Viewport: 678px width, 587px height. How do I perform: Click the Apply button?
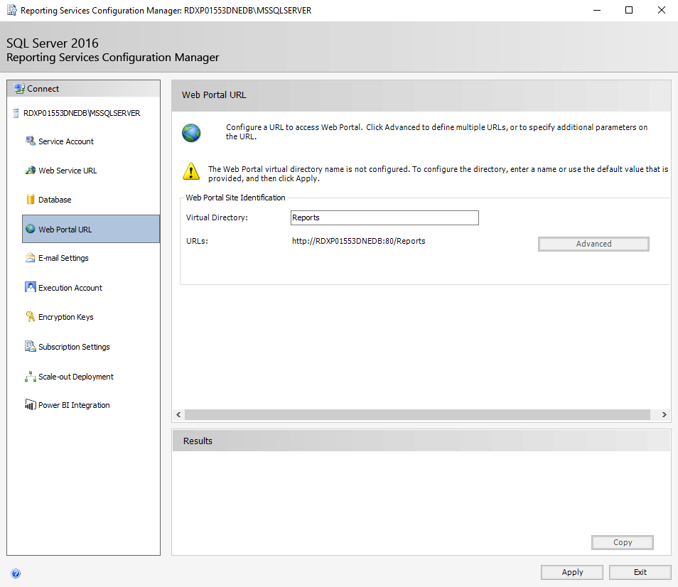tap(571, 572)
